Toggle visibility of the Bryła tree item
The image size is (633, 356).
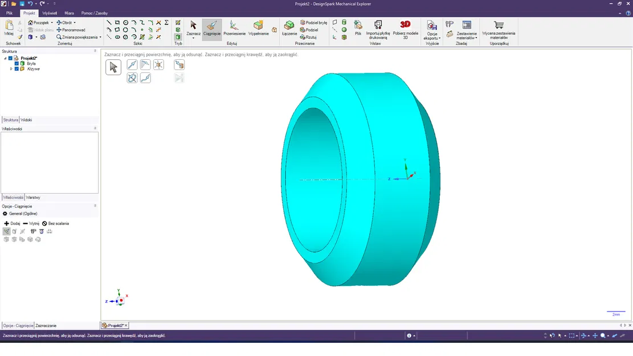pyautogui.click(x=17, y=63)
